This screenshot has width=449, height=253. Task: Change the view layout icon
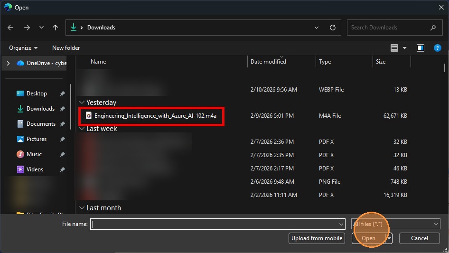pyautogui.click(x=394, y=48)
